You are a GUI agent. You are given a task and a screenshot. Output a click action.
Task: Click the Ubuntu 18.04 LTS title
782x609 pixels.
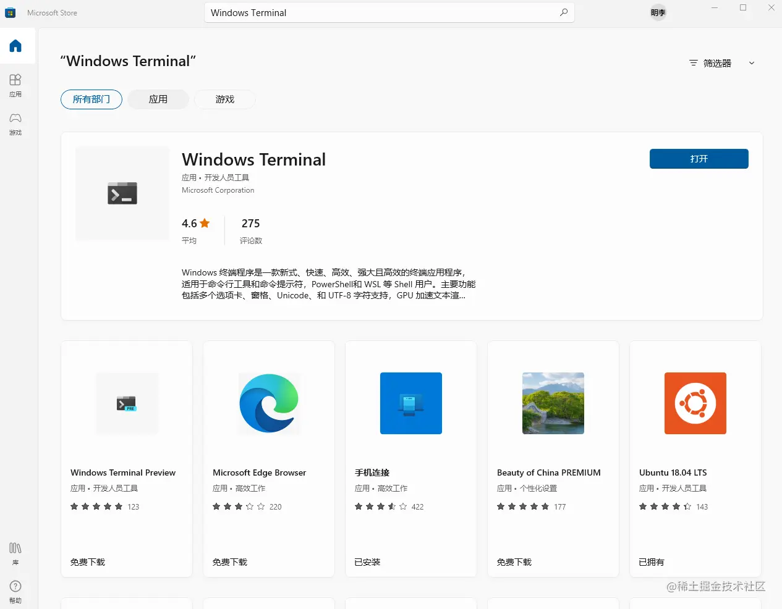673,472
